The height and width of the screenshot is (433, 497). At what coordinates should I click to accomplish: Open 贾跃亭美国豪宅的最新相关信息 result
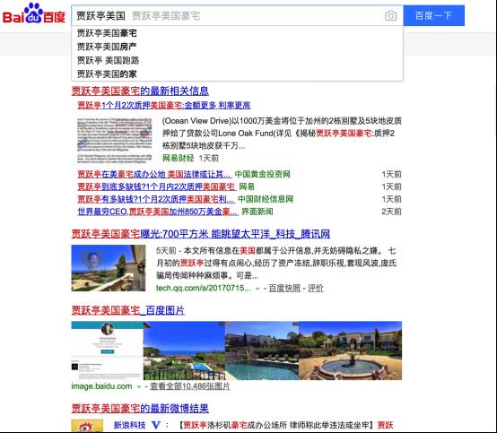click(140, 91)
